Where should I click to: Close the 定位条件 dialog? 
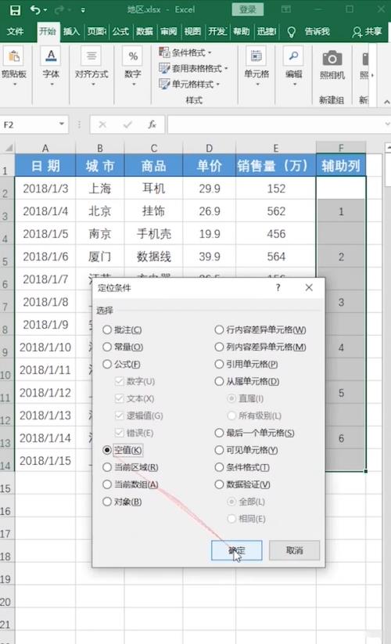tap(309, 287)
